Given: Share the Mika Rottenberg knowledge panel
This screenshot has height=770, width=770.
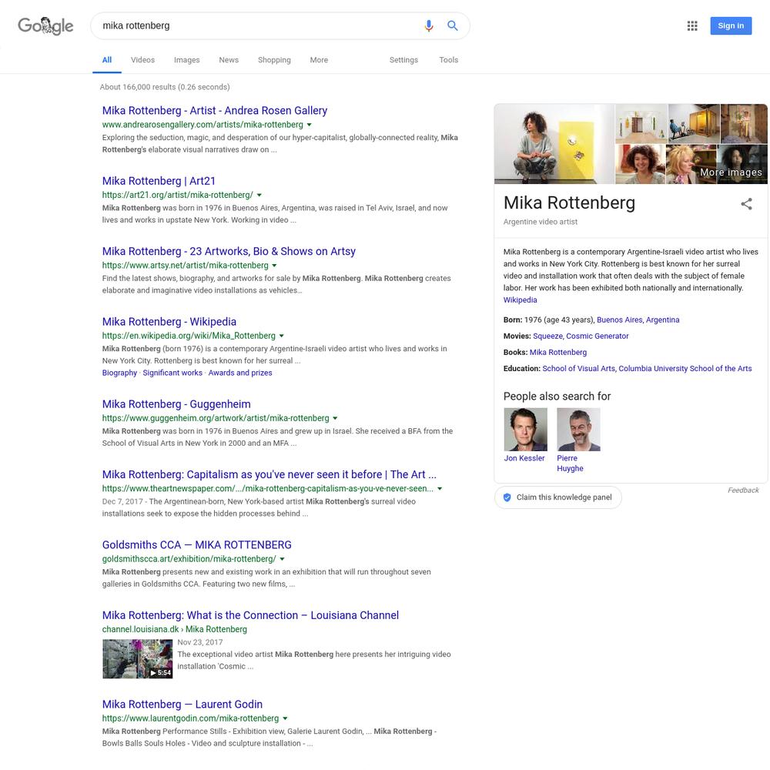Looking at the screenshot, I should pyautogui.click(x=746, y=204).
